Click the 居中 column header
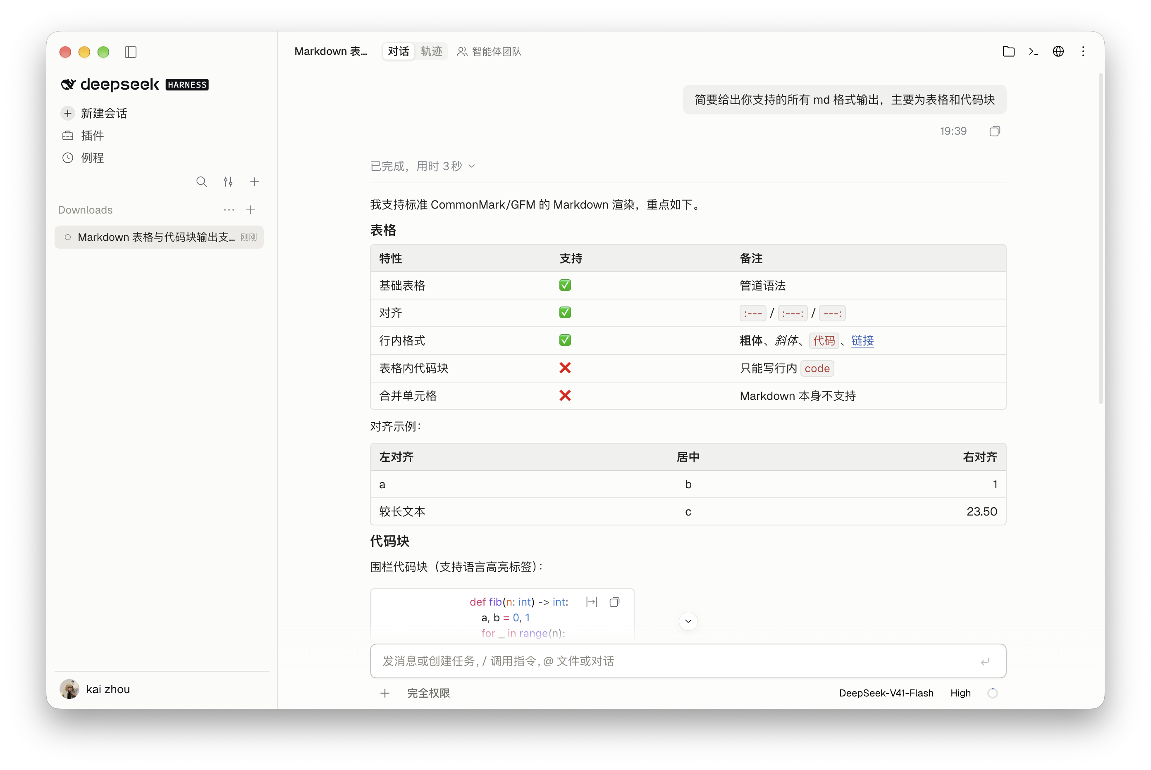This screenshot has height=770, width=1151. [x=688, y=457]
